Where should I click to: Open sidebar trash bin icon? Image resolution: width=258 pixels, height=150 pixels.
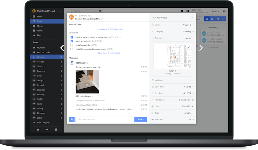(56, 130)
